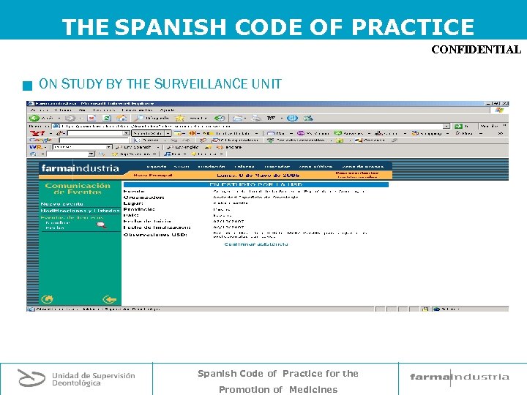Click inside the browser address bar URL field

[x=251, y=127]
